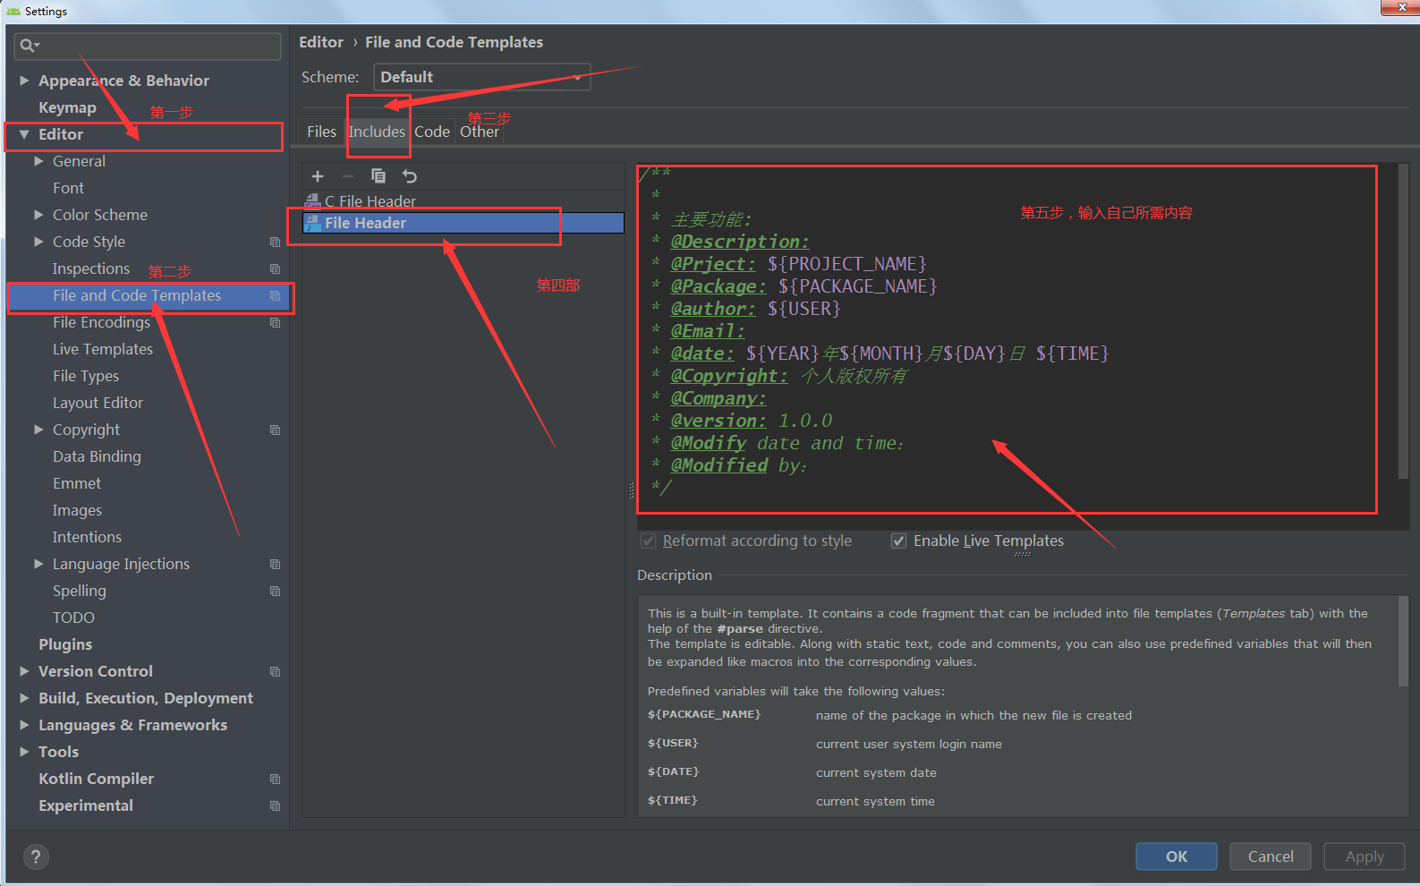Select Emmet in the tree
This screenshot has width=1420, height=886.
point(77,483)
